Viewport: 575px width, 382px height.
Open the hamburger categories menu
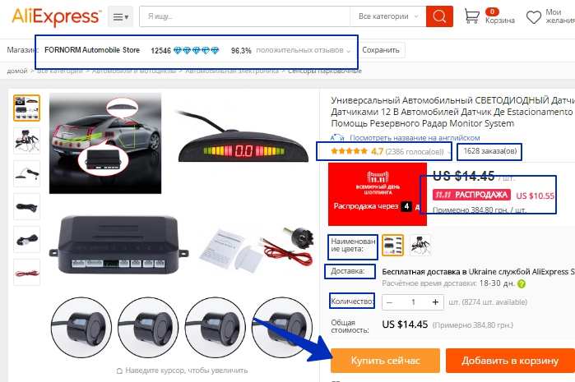(x=120, y=17)
